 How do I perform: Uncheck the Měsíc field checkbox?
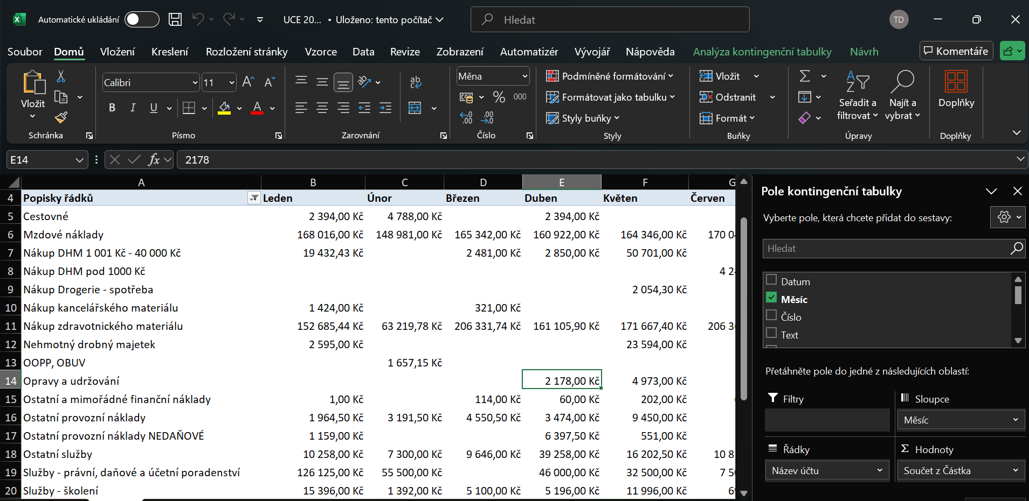tap(771, 298)
